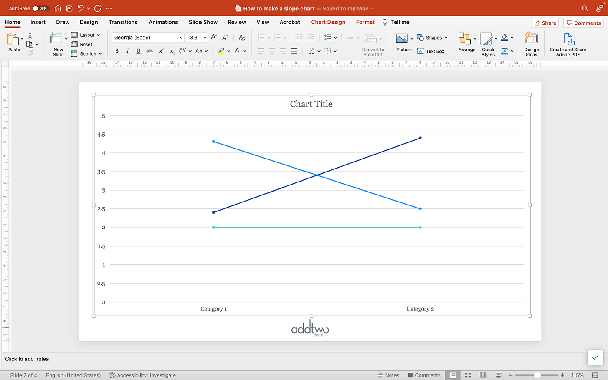Switch to the Chart Design tab
Screen dimensions: 608x380
tap(328, 22)
